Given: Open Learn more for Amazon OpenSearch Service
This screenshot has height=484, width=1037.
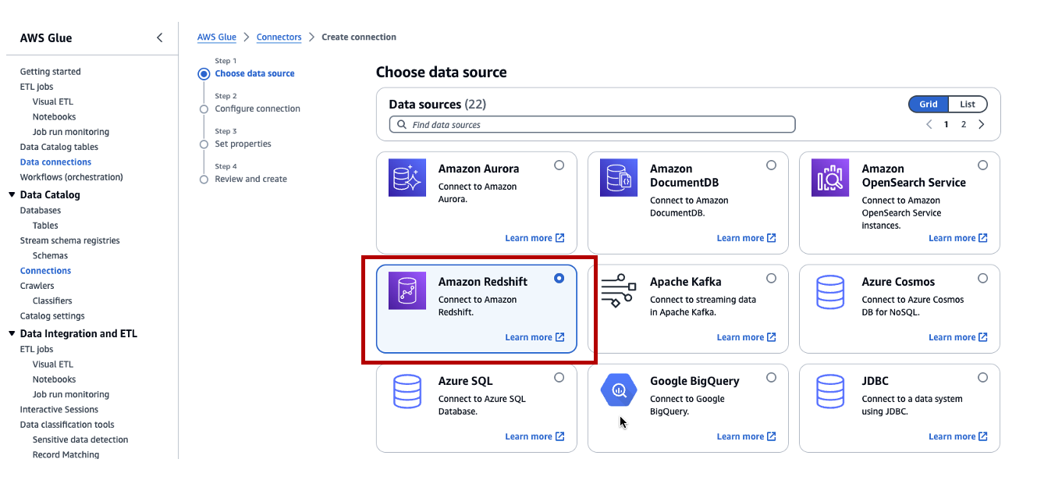Looking at the screenshot, I should (958, 238).
